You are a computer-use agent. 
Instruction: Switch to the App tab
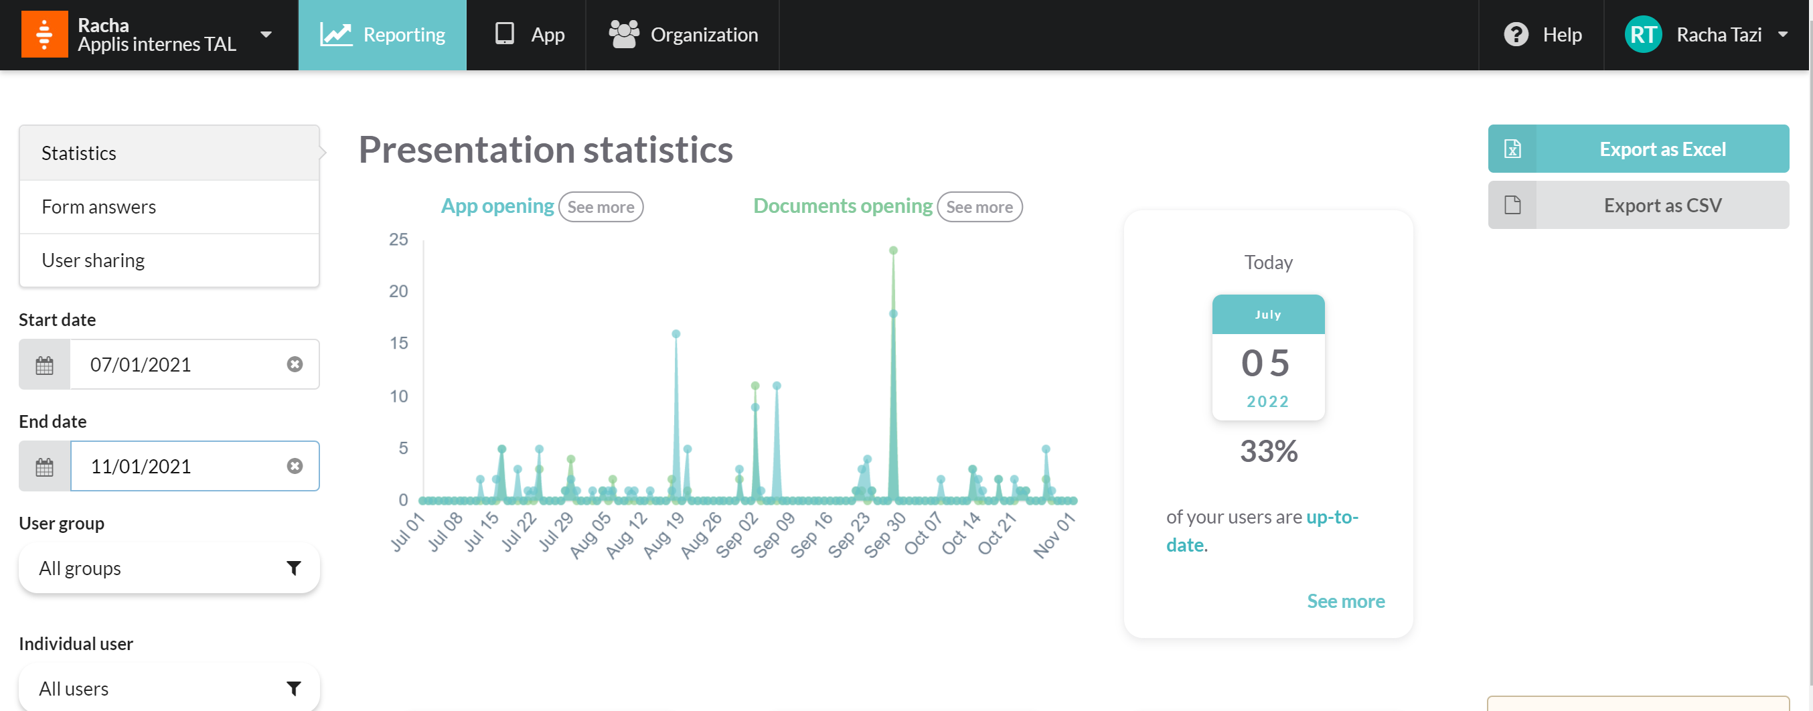tap(528, 35)
